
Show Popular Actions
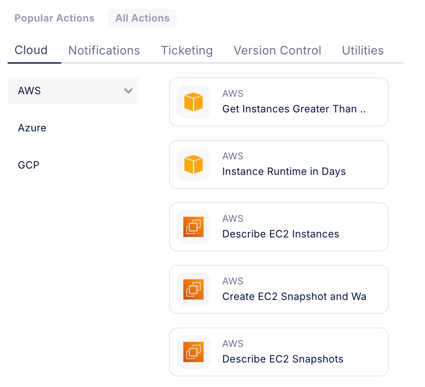coord(54,18)
